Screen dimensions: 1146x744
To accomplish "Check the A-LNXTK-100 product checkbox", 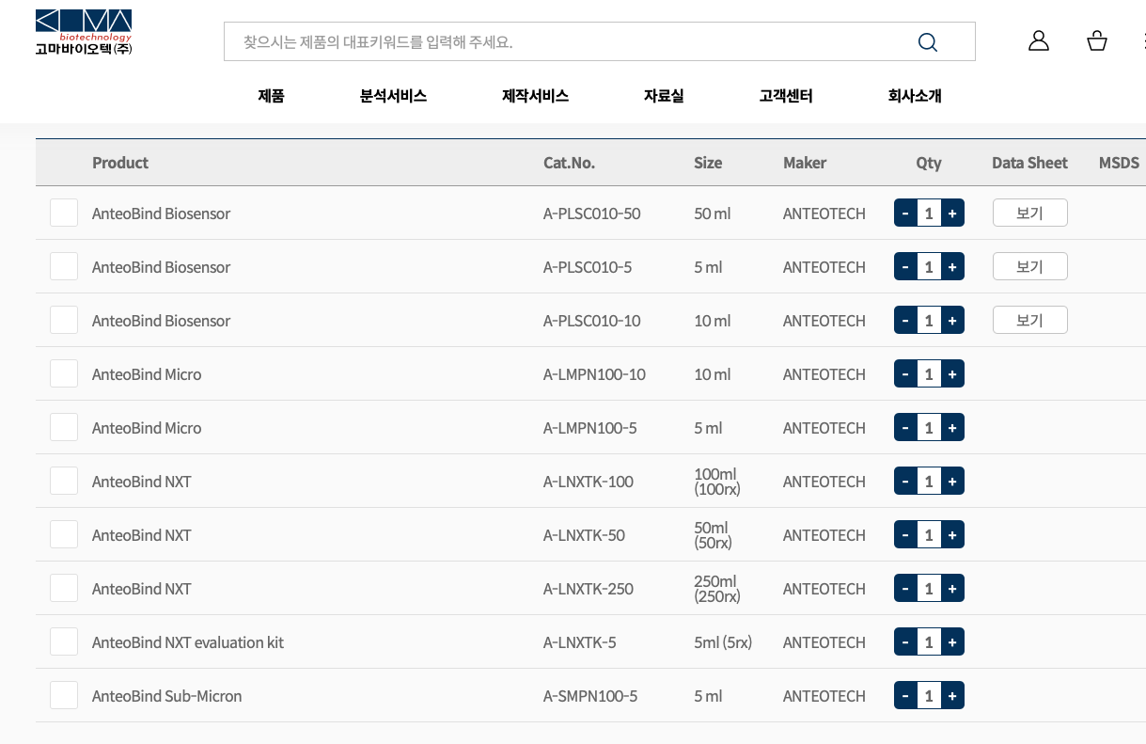I will 64,481.
